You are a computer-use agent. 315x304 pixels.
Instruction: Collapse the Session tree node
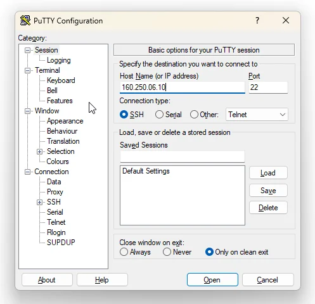(x=27, y=50)
